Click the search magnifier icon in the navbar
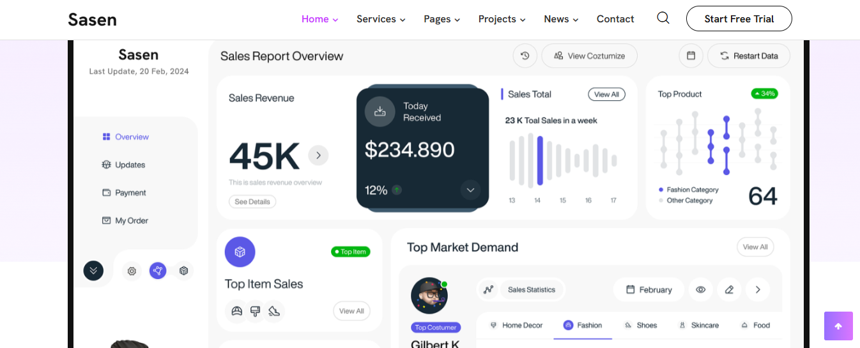This screenshot has width=860, height=348. 663,18
